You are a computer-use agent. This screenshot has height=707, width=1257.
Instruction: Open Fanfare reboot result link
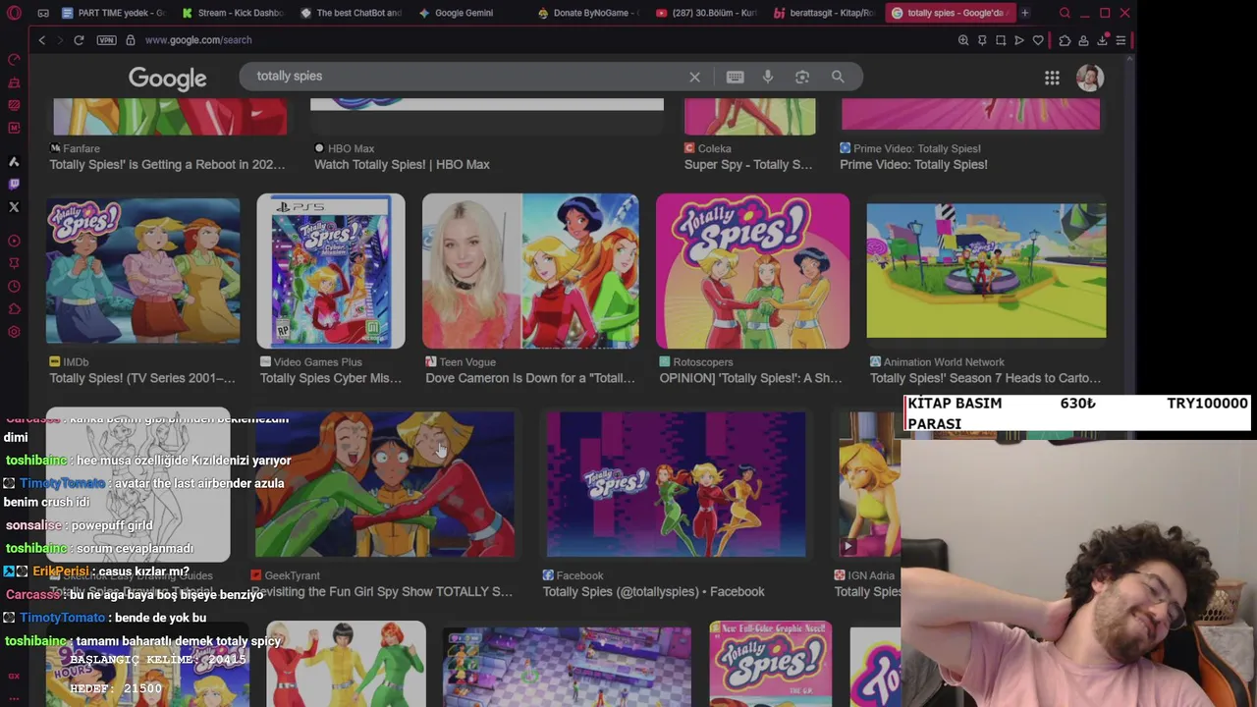tap(167, 165)
